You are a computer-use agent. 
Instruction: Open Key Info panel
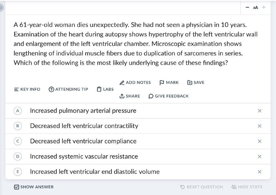[27, 89]
